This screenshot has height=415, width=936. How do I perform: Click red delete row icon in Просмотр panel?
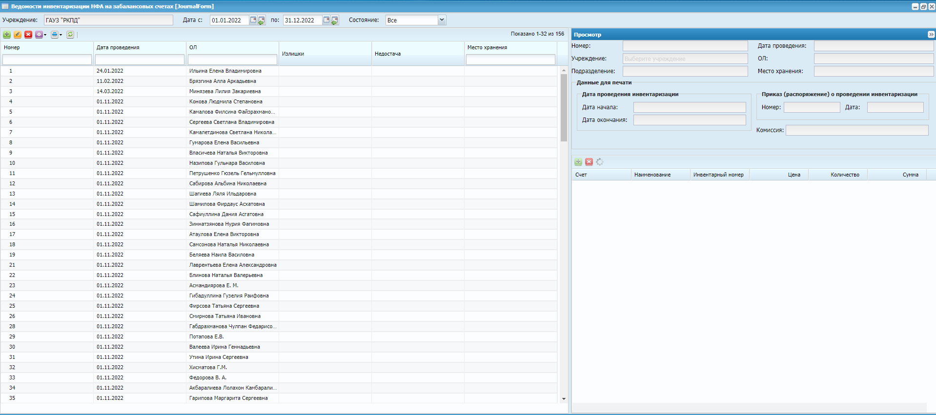point(589,162)
